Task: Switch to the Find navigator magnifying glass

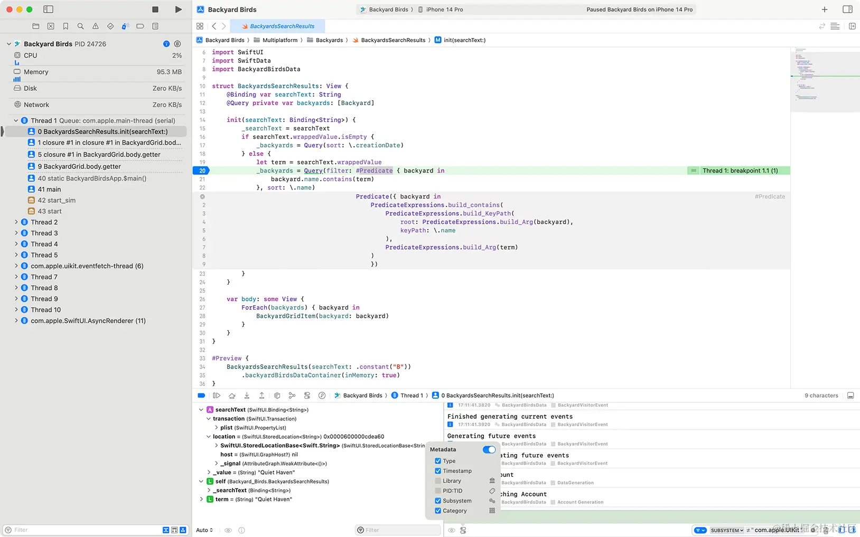Action: (80, 26)
